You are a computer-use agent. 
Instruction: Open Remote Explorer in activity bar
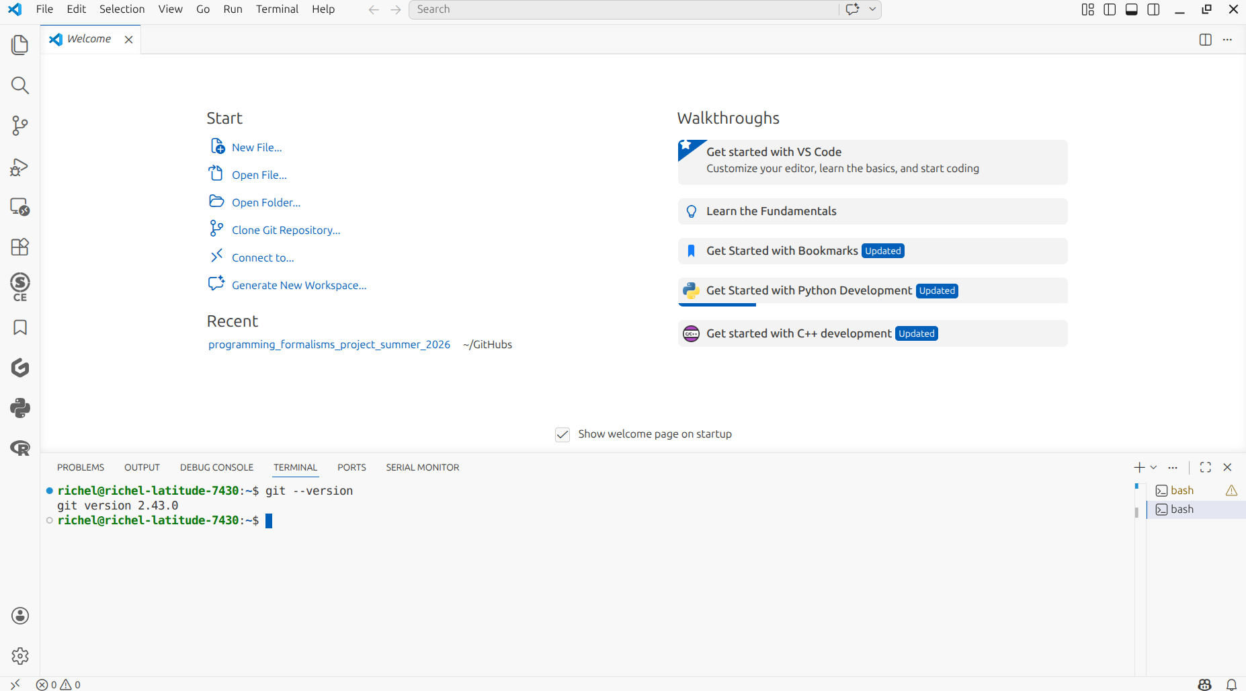pos(20,206)
